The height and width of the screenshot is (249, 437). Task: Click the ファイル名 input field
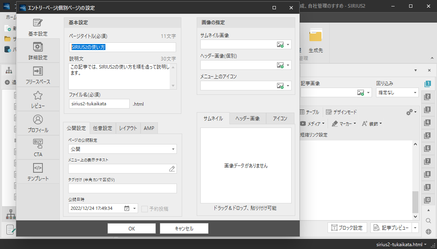click(x=99, y=104)
